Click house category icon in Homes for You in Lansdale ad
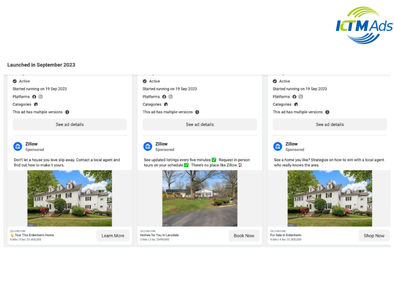 pyautogui.click(x=166, y=104)
